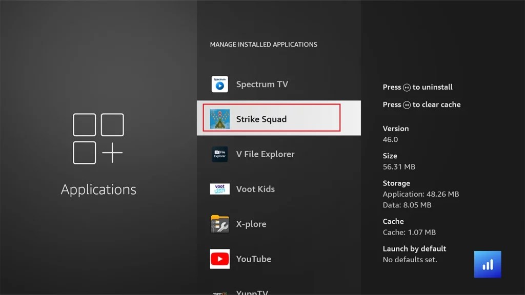Click the X-plore file manager icon
The image size is (525, 295).
(x=219, y=224)
